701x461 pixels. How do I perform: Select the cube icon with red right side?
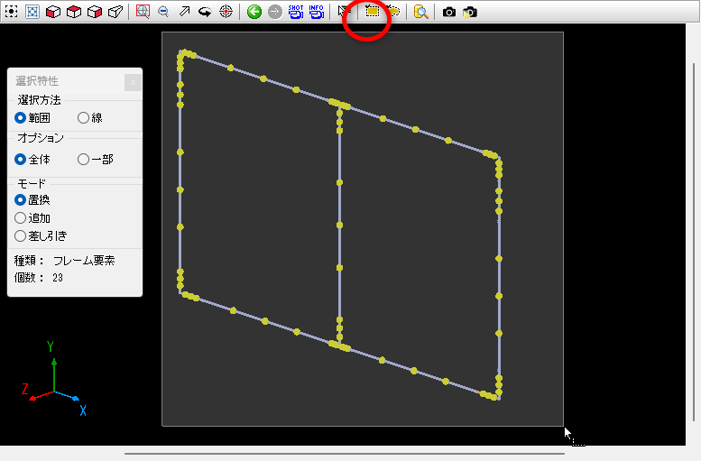95,12
